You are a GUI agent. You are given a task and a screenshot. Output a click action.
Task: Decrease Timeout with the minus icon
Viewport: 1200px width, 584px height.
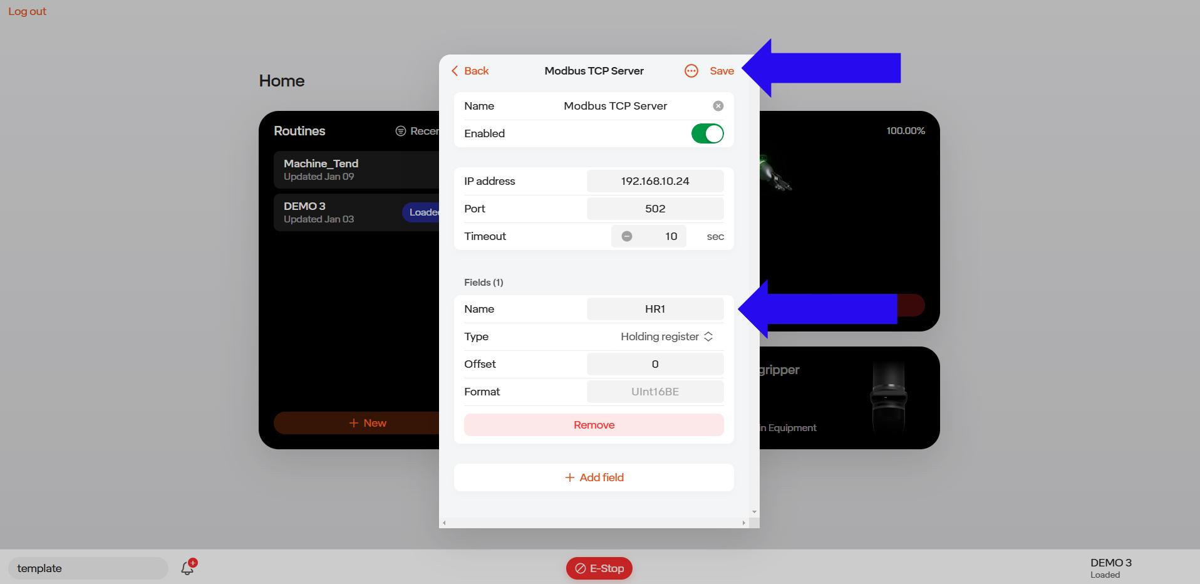[x=627, y=236]
